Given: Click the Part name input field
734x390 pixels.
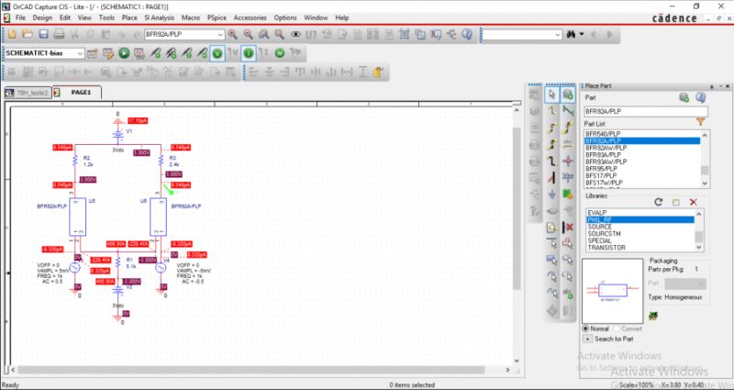Looking at the screenshot, I should coord(646,112).
